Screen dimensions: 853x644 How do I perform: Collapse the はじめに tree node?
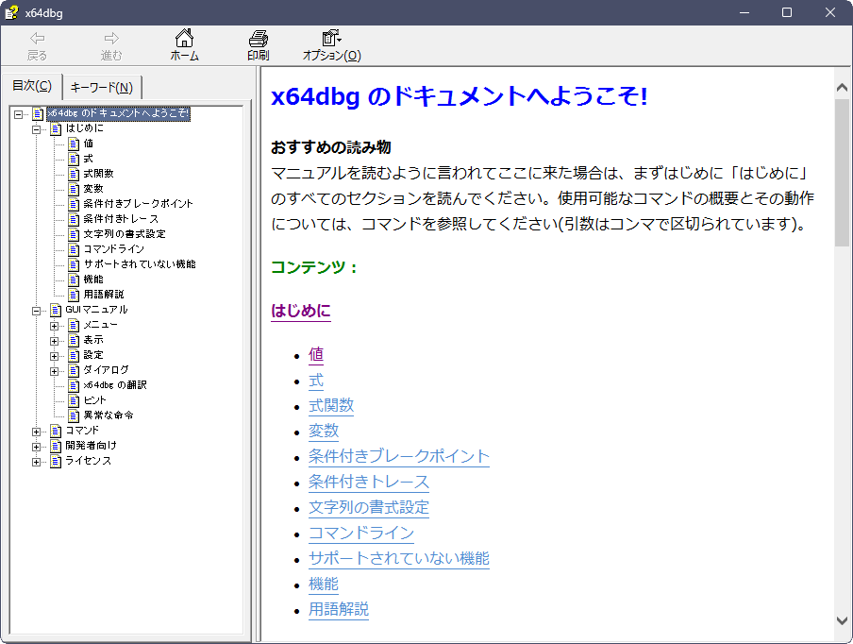36,129
